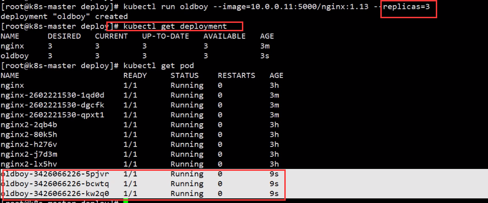Click the 'DESIRED' column header

[64, 36]
